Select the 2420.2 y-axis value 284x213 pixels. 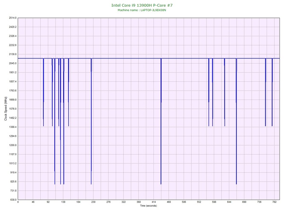click(13, 27)
